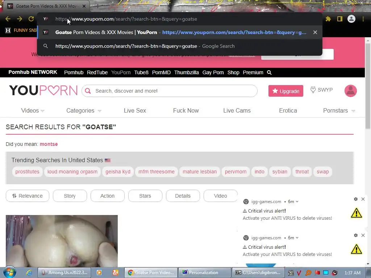Switch to Personalization window in taskbar
The height and width of the screenshot is (278, 371).
[204, 273]
